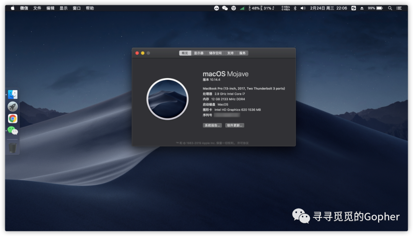The image size is (413, 236).
Task: Switch to the 支持 tab
Action: [x=231, y=53]
